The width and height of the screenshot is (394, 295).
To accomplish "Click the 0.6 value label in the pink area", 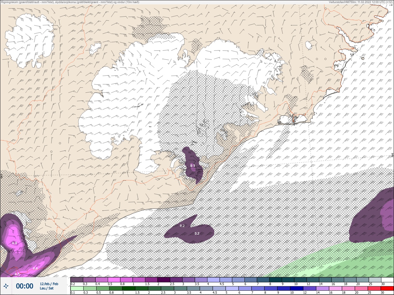I will [35, 269].
